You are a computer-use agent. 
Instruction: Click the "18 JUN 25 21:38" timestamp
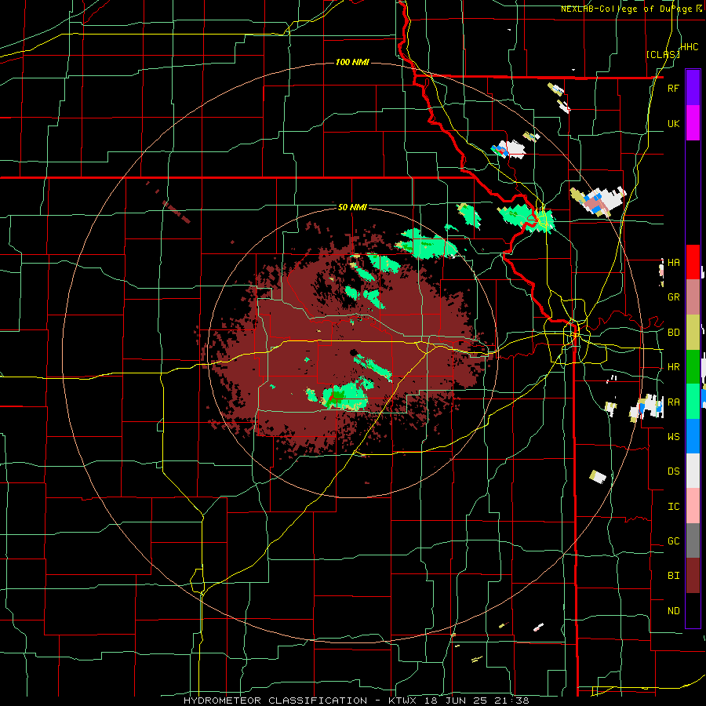coord(477,701)
